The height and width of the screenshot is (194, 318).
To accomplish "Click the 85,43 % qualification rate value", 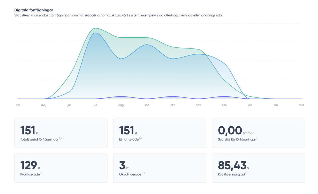I will [232, 165].
